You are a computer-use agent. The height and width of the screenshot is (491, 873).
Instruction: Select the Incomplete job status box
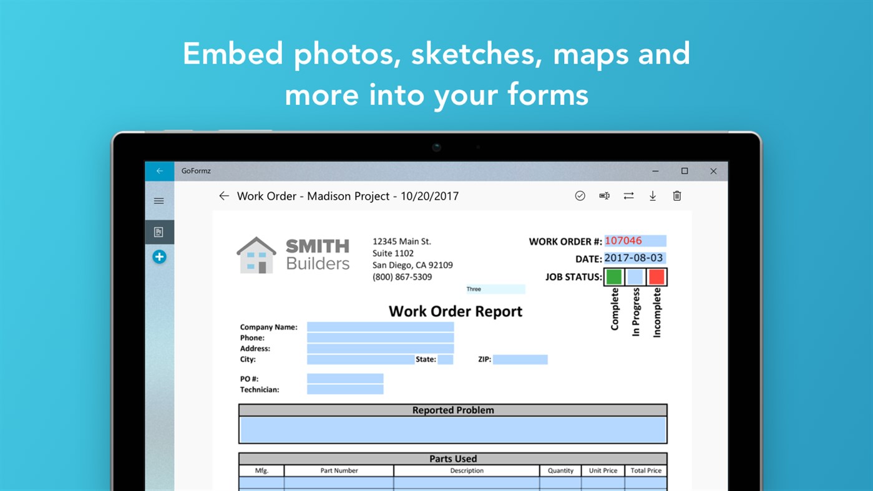click(656, 276)
